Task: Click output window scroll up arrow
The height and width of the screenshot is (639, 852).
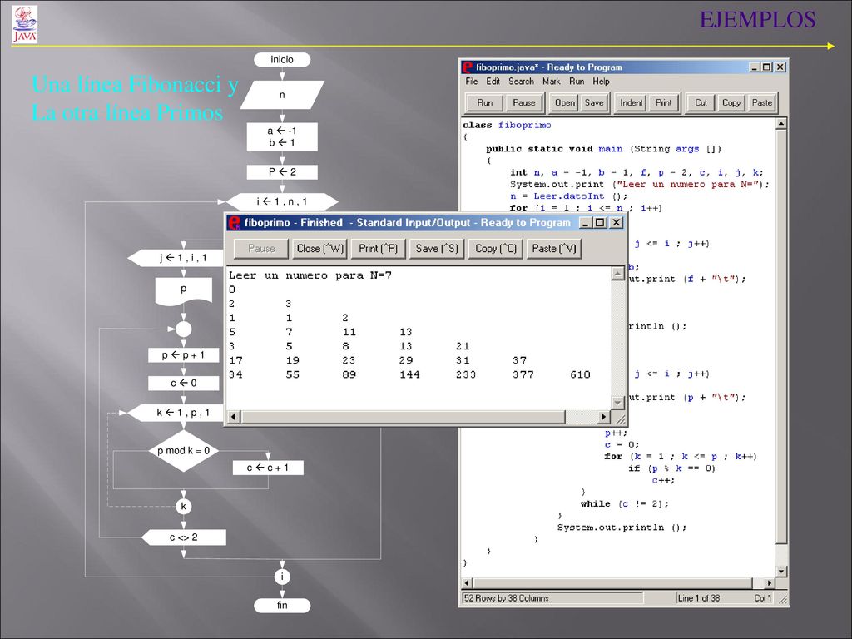Action: pyautogui.click(x=617, y=273)
